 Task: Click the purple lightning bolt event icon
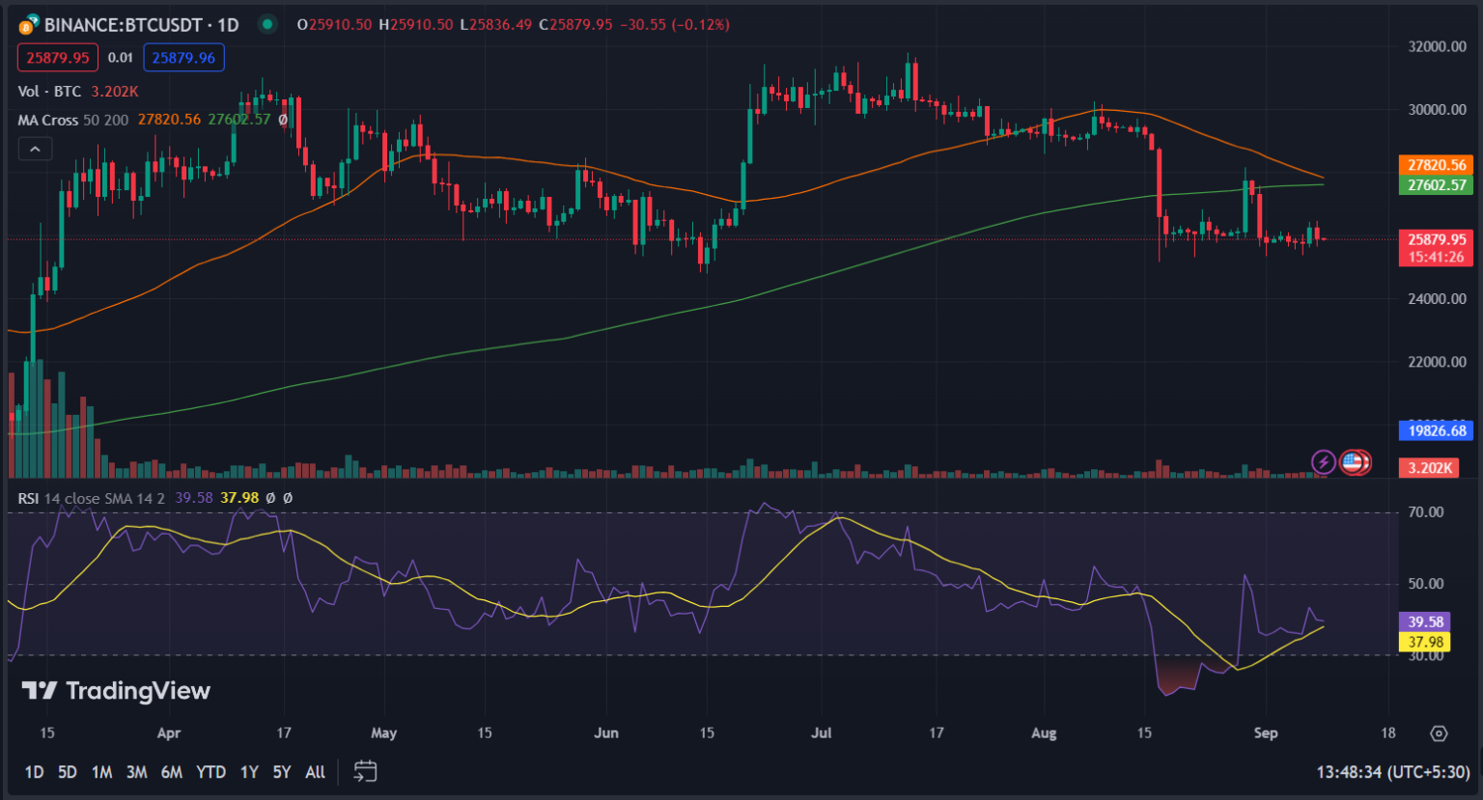[x=1323, y=462]
